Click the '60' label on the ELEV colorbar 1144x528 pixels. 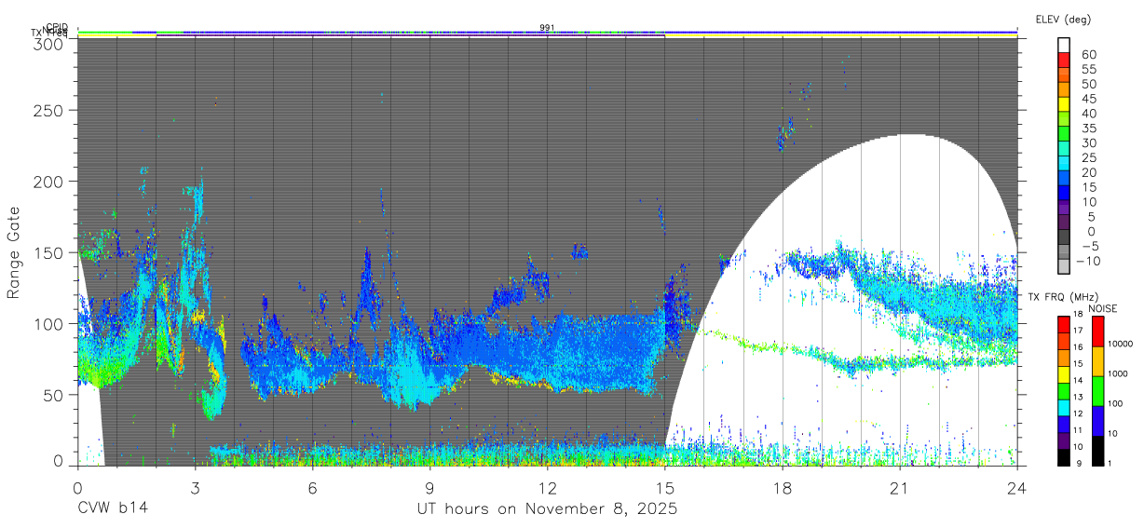[x=1088, y=55]
